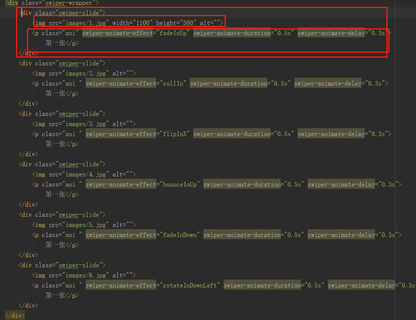
Task: Click swiper-animate-effect attribute before flipInX
Action: [x=121, y=134]
